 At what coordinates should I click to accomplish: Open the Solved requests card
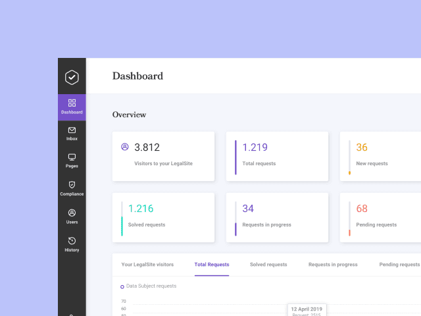click(163, 217)
